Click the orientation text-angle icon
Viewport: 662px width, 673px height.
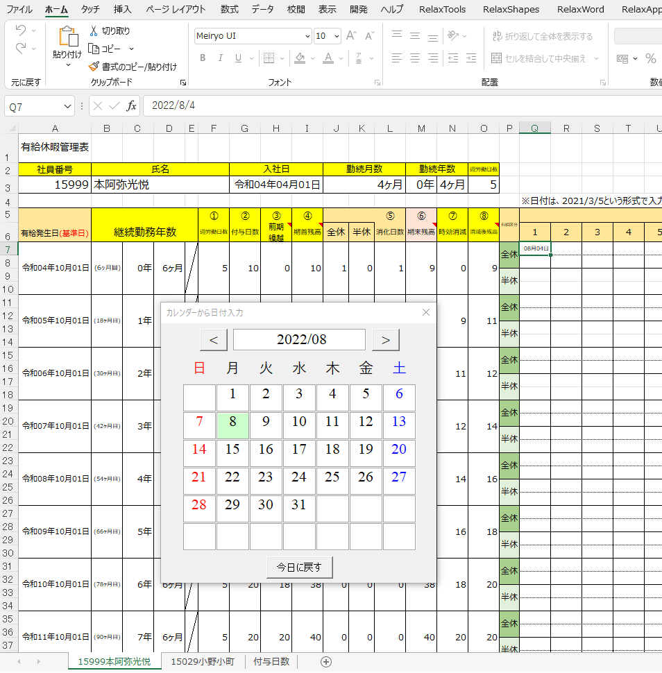(453, 35)
